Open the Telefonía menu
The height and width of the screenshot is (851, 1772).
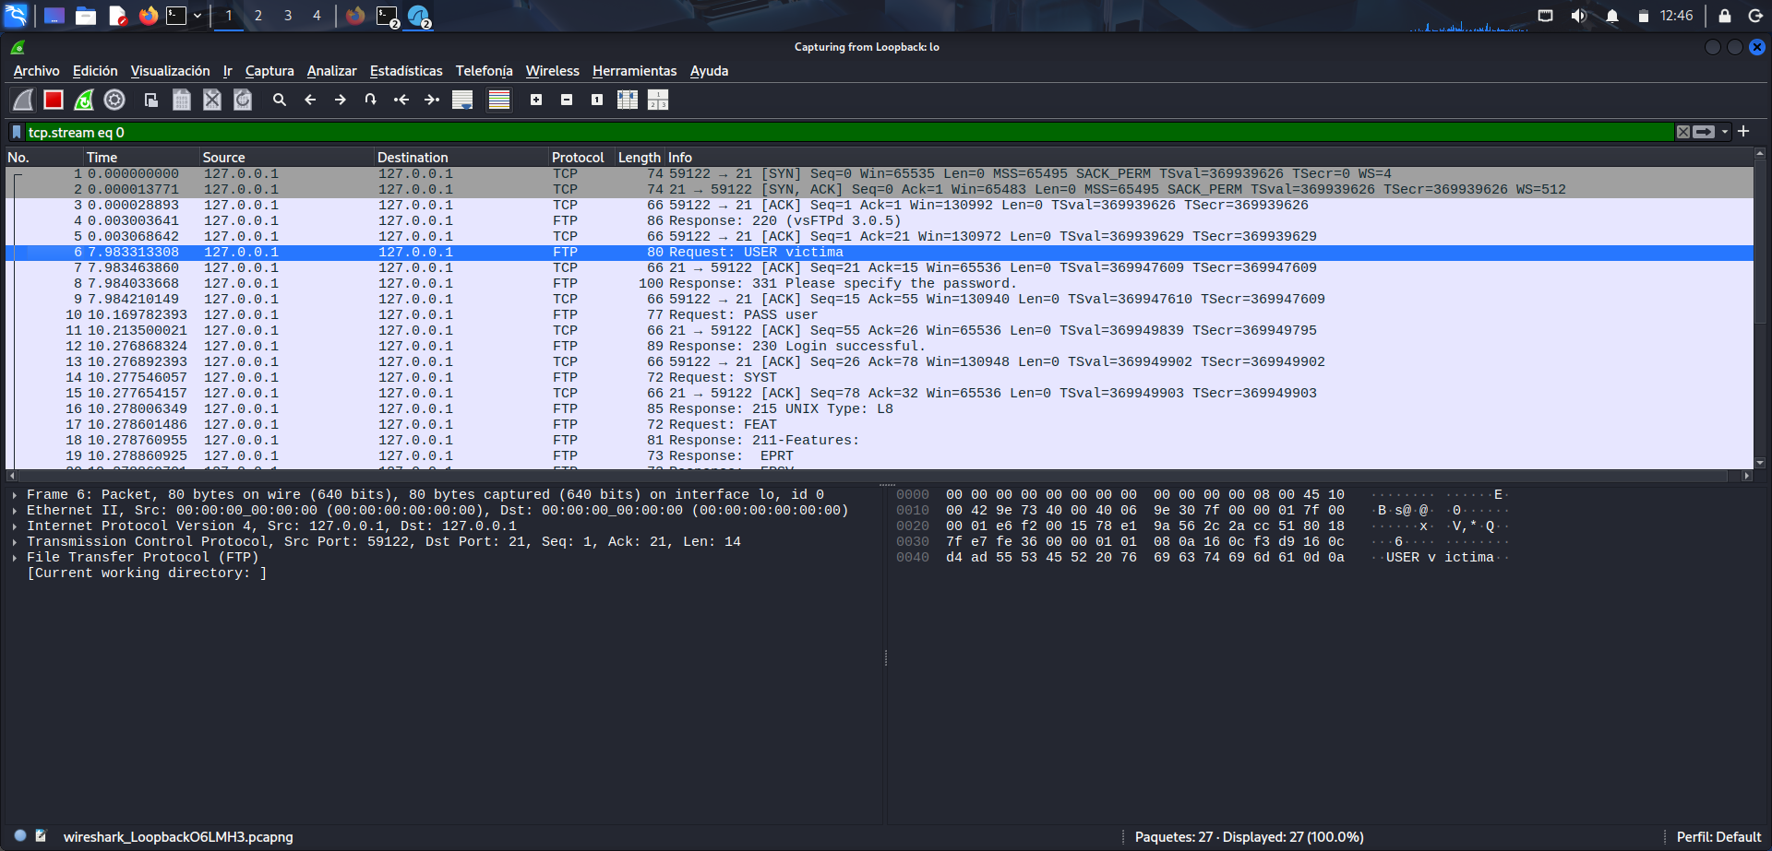[x=485, y=71]
